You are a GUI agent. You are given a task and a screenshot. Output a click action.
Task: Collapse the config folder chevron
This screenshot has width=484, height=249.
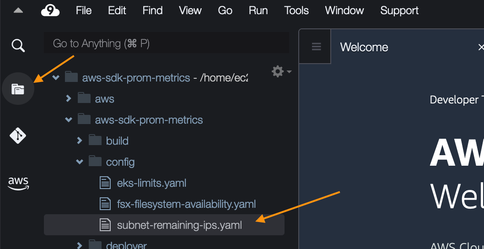pyautogui.click(x=80, y=162)
